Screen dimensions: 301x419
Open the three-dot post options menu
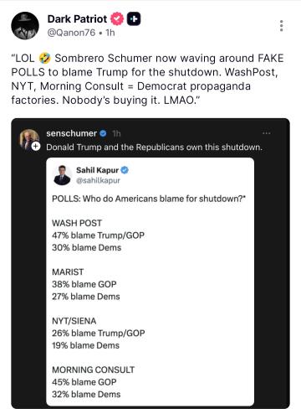click(x=282, y=26)
